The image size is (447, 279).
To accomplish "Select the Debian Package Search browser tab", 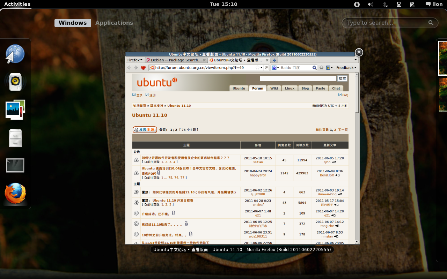I will point(176,60).
